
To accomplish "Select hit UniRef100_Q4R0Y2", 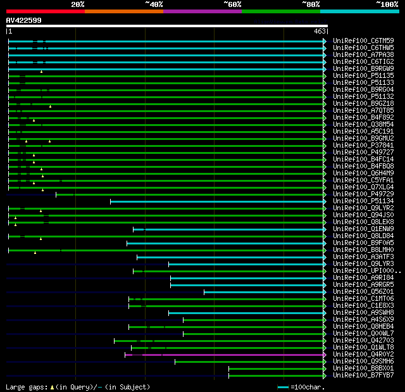I will click(363, 355).
